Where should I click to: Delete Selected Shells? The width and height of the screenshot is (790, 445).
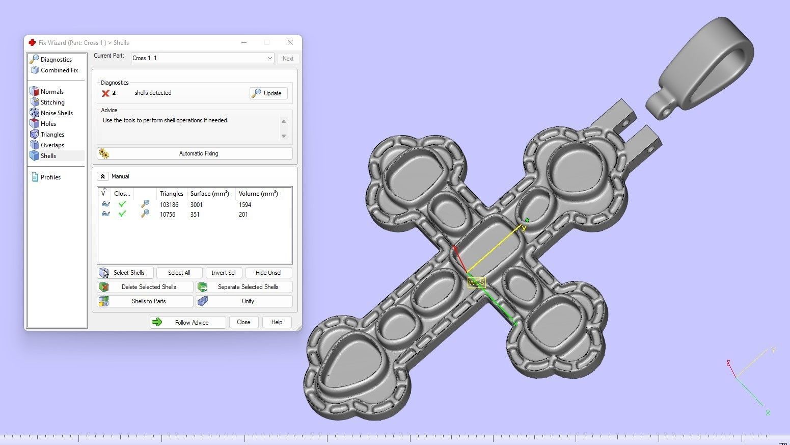(x=145, y=287)
